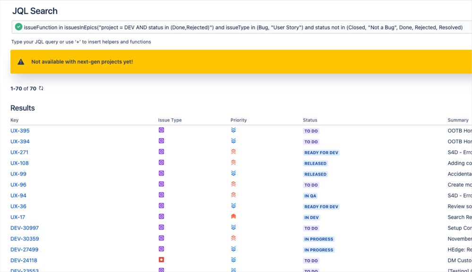Screen dimensions: 472x272
Task: Click the issue type icon for UX-99
Action: (161, 173)
